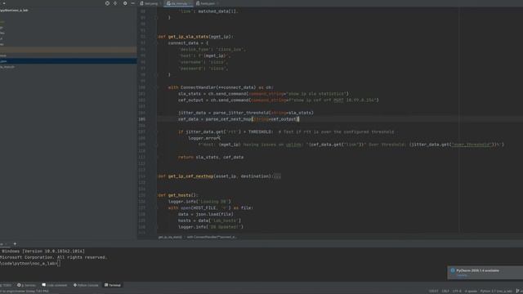The width and height of the screenshot is (523, 294).
Task: Click the Update link in PyCharm notification
Action: [x=462, y=275]
